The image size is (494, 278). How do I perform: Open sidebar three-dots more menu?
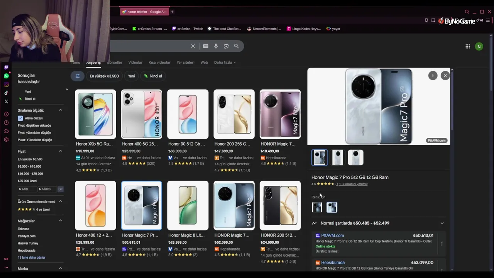pos(6,267)
